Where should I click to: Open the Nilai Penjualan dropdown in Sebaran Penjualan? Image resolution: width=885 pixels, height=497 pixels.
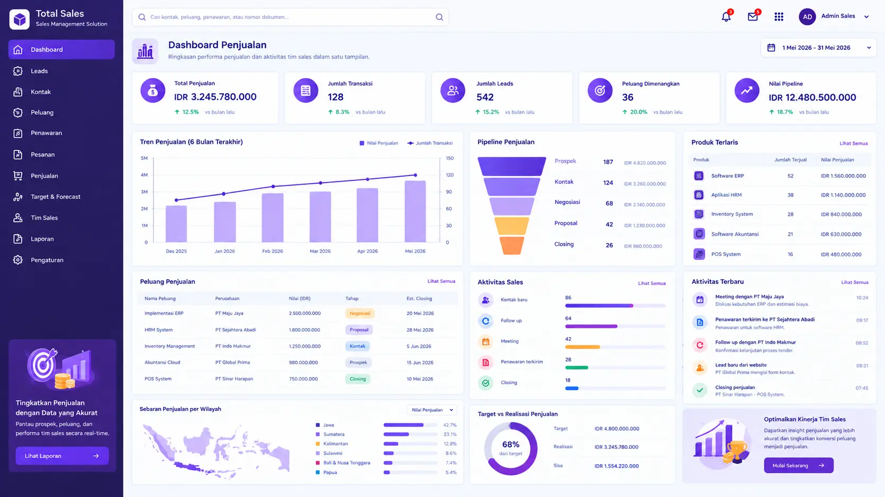tap(432, 410)
